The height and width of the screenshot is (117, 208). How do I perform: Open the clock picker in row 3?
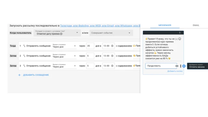click(x=112, y=66)
